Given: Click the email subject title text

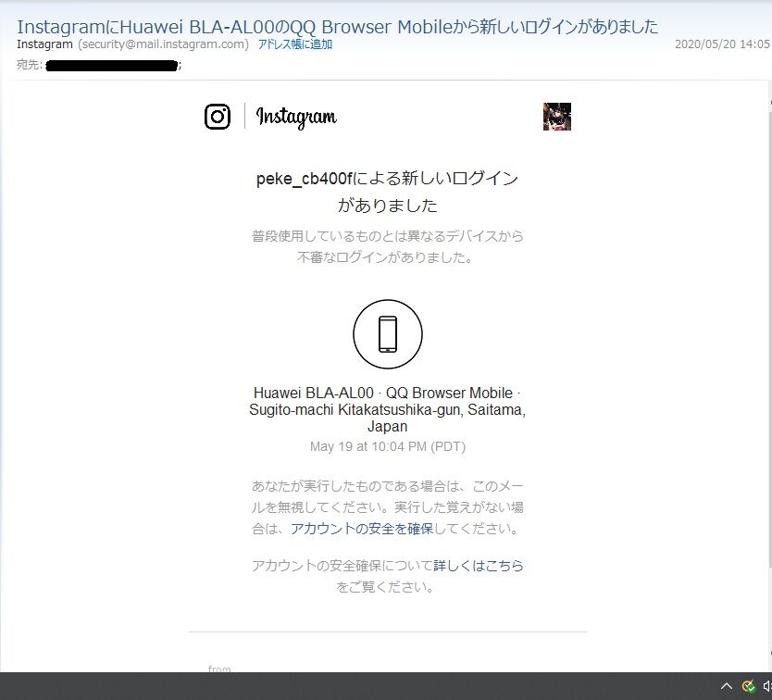Looking at the screenshot, I should [337, 27].
